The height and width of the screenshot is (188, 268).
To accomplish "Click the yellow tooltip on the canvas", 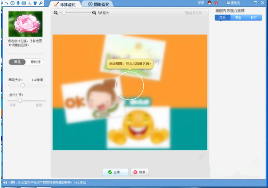I will [130, 64].
